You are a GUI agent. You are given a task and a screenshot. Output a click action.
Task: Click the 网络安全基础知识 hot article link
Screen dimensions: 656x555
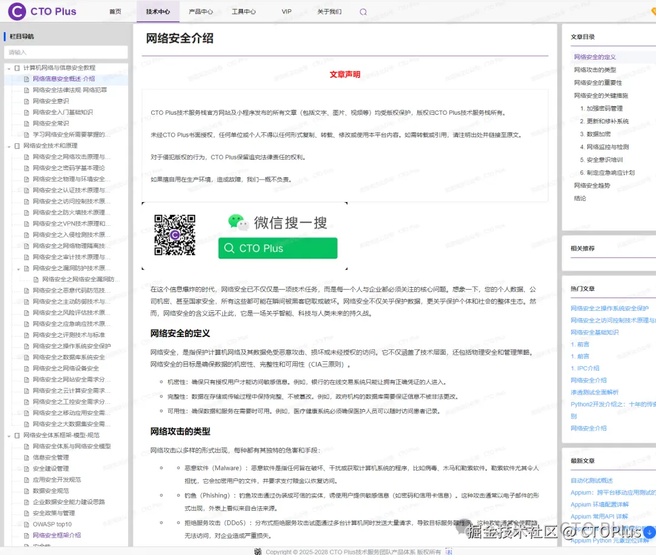(x=595, y=332)
